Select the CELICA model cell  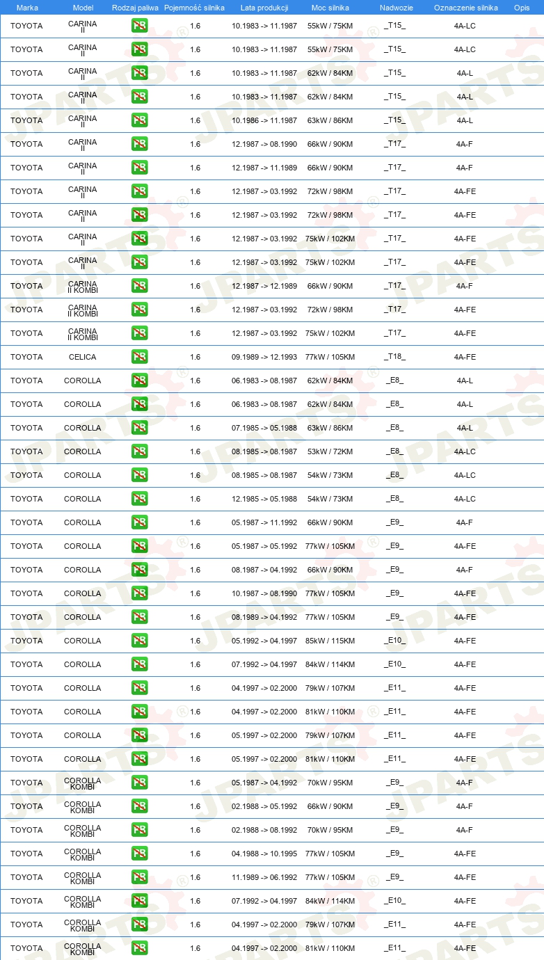coord(83,357)
